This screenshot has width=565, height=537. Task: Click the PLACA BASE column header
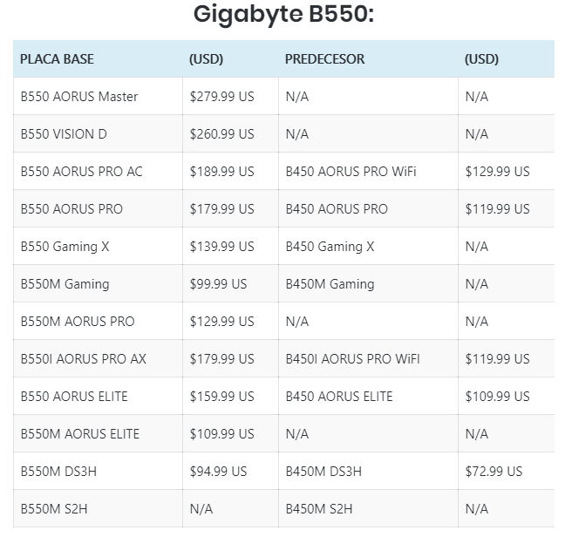(x=57, y=59)
